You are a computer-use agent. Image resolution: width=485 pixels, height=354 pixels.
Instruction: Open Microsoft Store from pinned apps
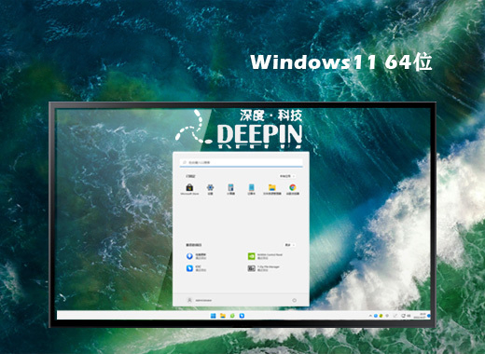tap(189, 189)
